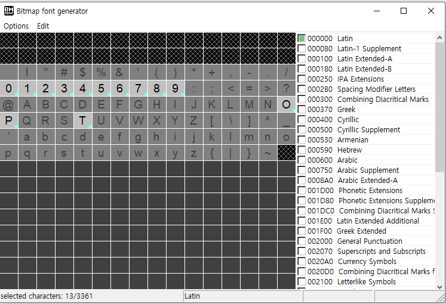Click the range list scroll down arrow
446x304 pixels.
(x=439, y=286)
